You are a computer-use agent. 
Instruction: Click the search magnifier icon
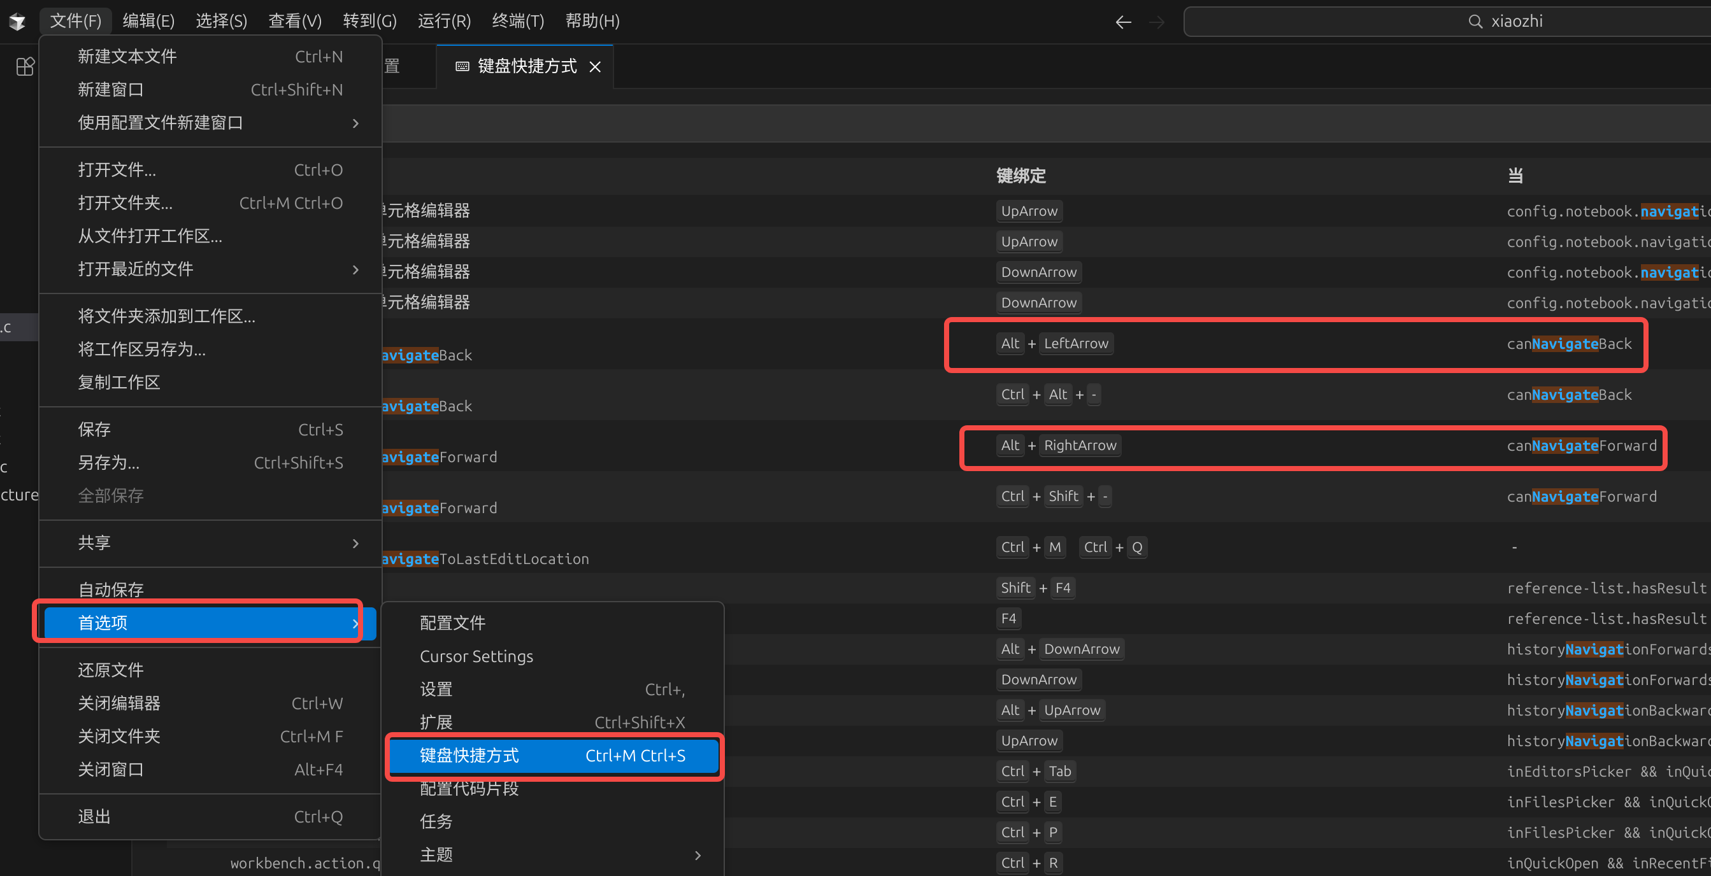(x=1475, y=21)
